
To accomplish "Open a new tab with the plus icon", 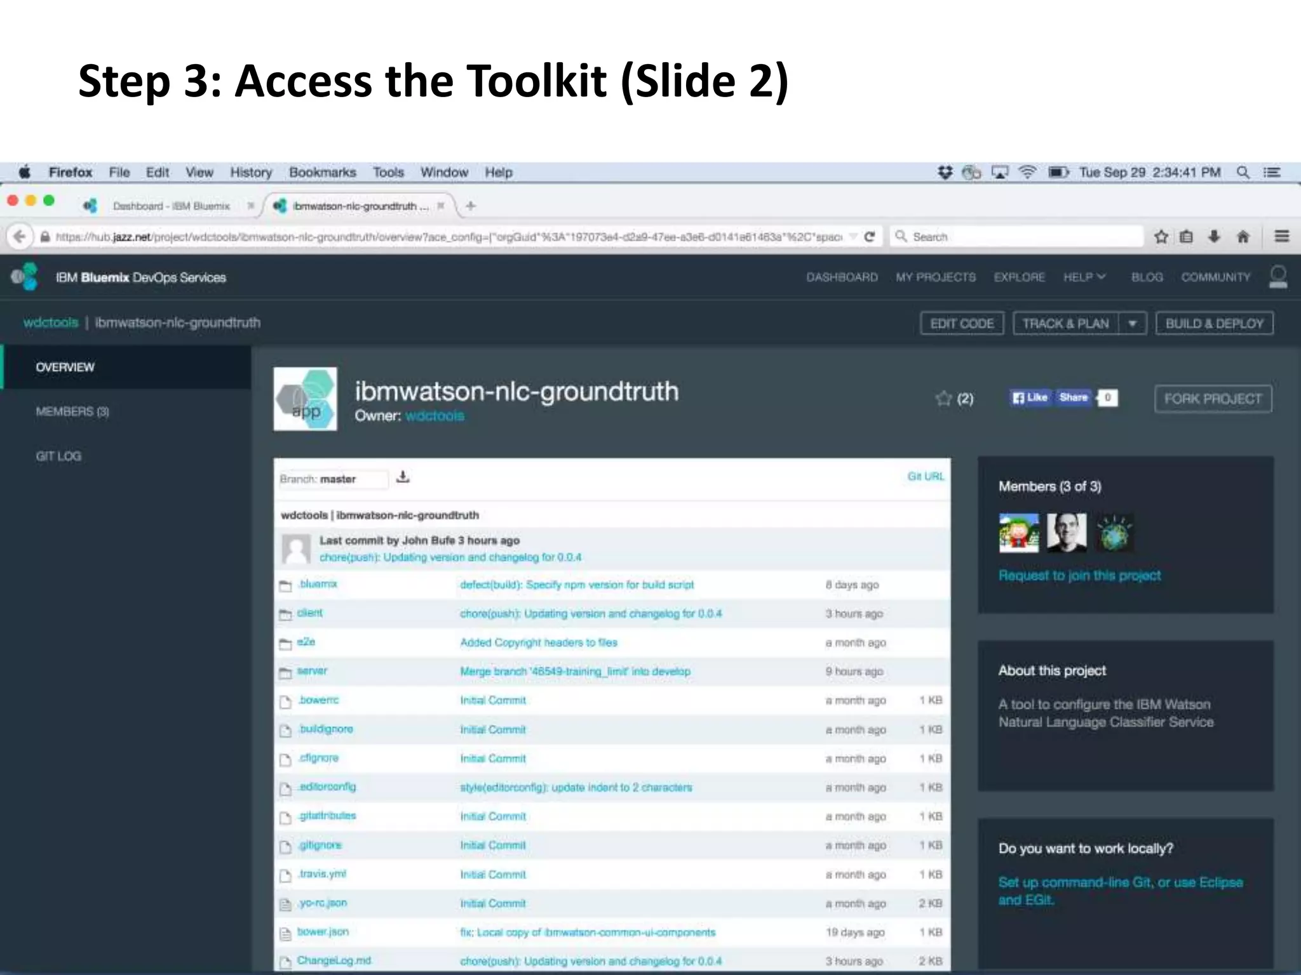I will coord(471,206).
